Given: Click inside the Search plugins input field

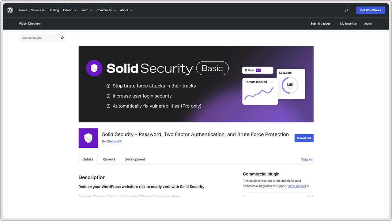Looking at the screenshot, I should coord(40,37).
